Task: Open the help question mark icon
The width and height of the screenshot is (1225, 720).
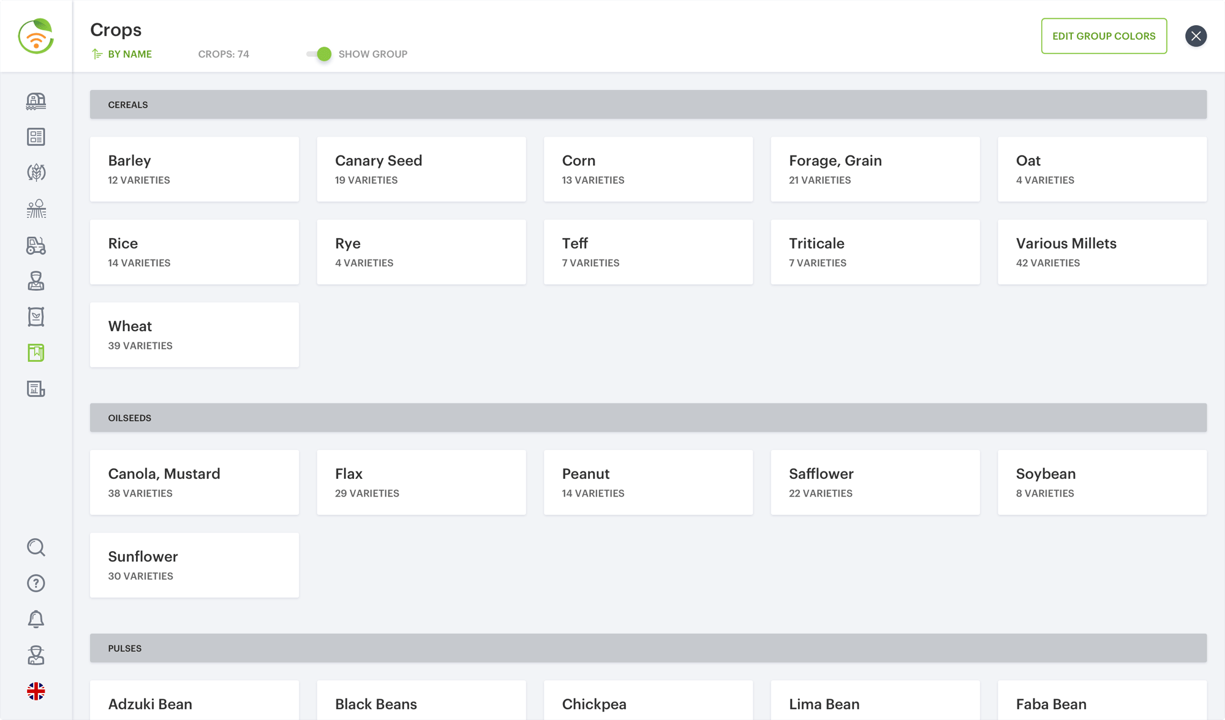Action: point(36,583)
